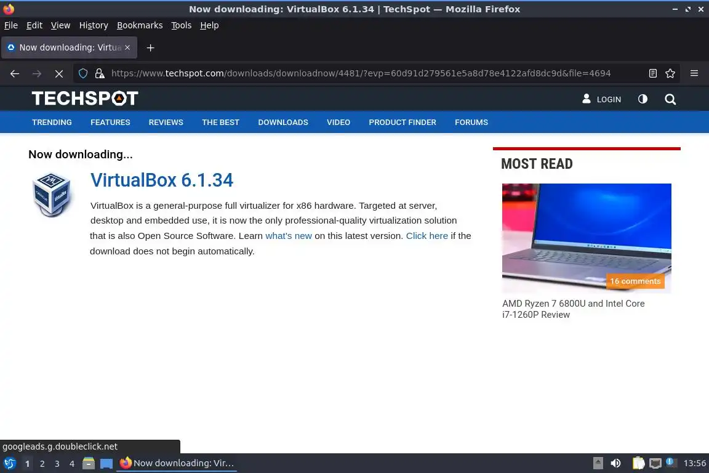Open VIDEO section
The image size is (709, 473).
tap(338, 122)
